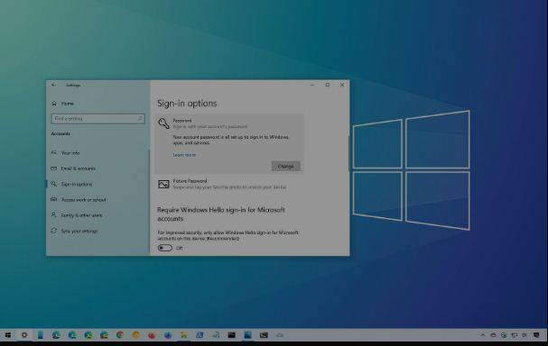Click the Accounts section label

tap(60, 133)
